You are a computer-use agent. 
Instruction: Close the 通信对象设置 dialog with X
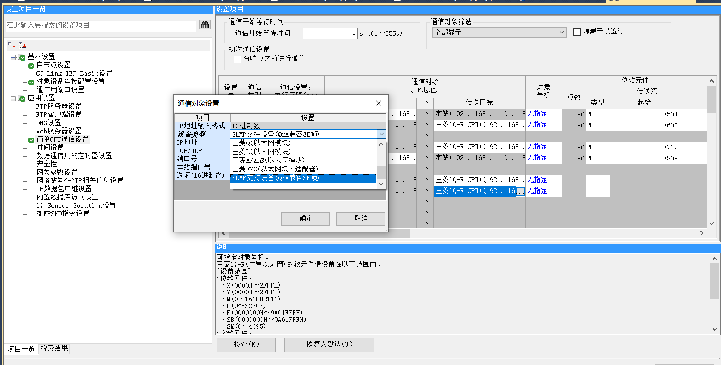pos(379,103)
